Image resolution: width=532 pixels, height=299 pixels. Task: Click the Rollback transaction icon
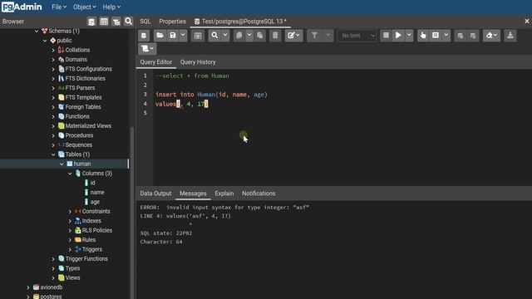473,36
